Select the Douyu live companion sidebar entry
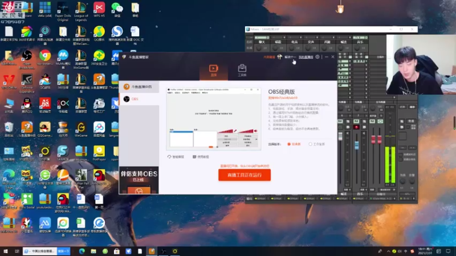Image resolution: width=456 pixels, height=256 pixels. pyautogui.click(x=139, y=87)
